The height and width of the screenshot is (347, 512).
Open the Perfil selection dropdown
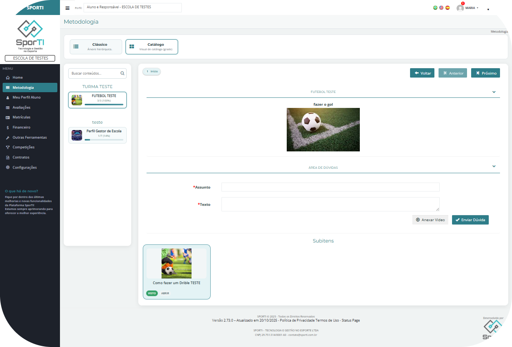[132, 7]
